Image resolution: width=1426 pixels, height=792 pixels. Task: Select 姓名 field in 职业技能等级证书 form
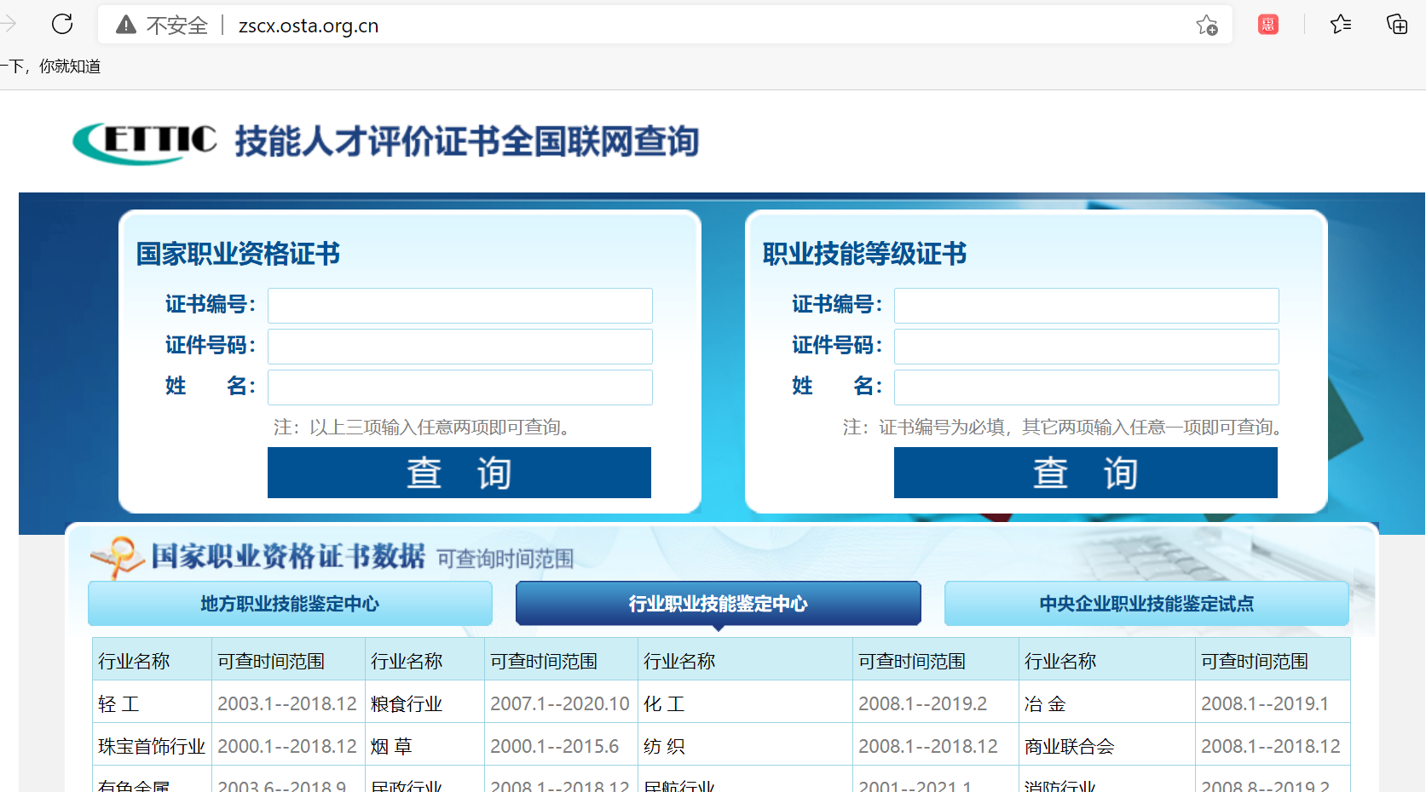[1086, 387]
